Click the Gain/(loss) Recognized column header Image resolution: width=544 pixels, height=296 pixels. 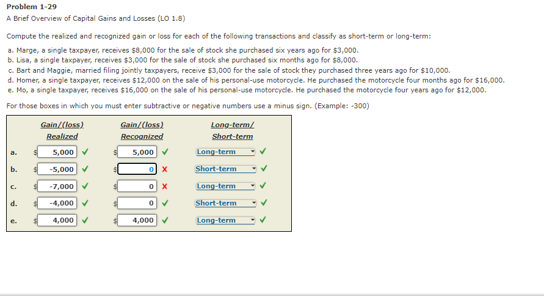[142, 130]
